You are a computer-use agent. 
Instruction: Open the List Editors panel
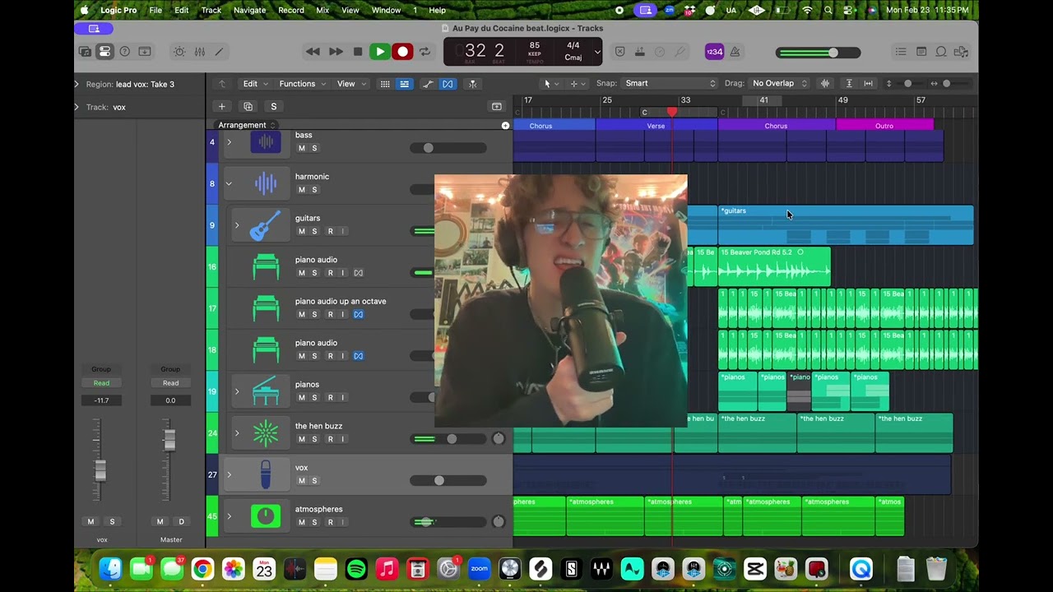(901, 52)
